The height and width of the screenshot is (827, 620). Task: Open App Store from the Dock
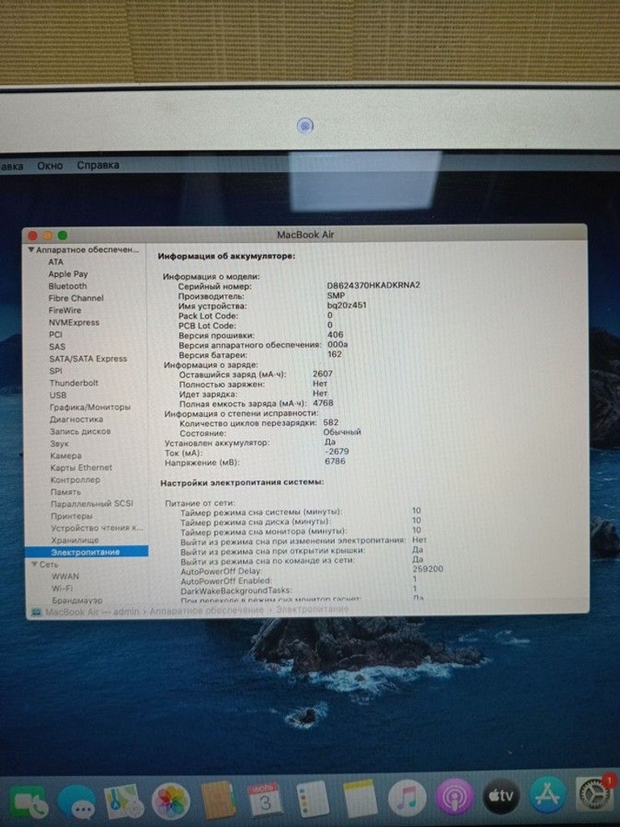click(548, 796)
